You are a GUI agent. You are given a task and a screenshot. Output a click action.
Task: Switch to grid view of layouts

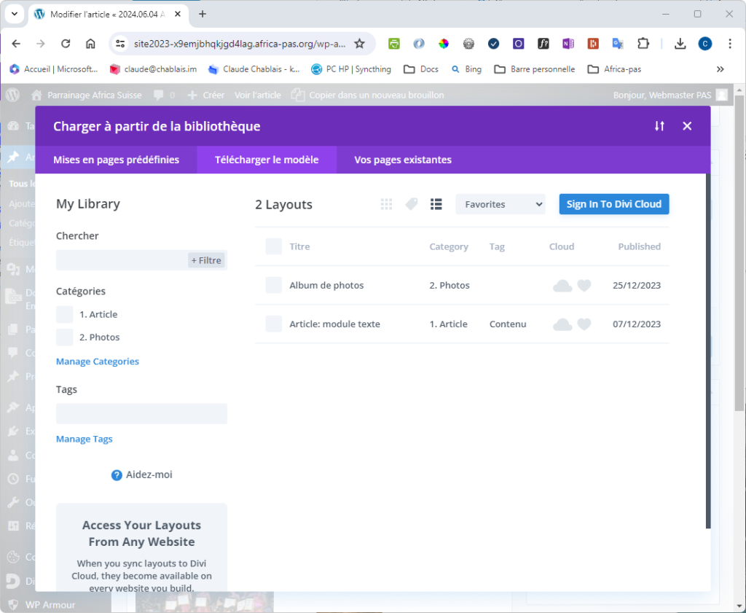coord(387,204)
